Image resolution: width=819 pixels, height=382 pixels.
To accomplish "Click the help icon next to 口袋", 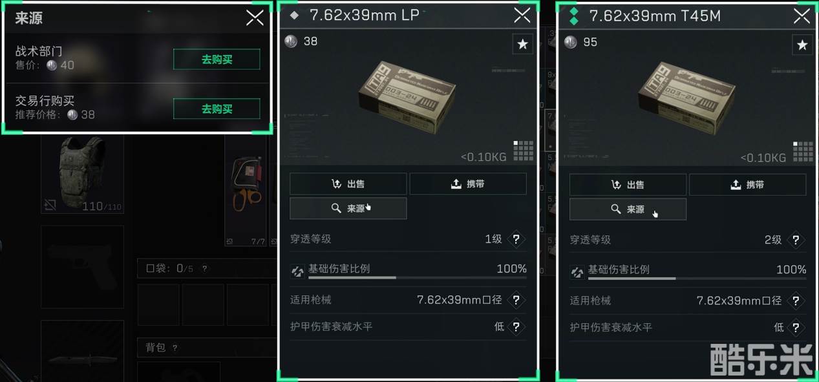I will click(205, 269).
